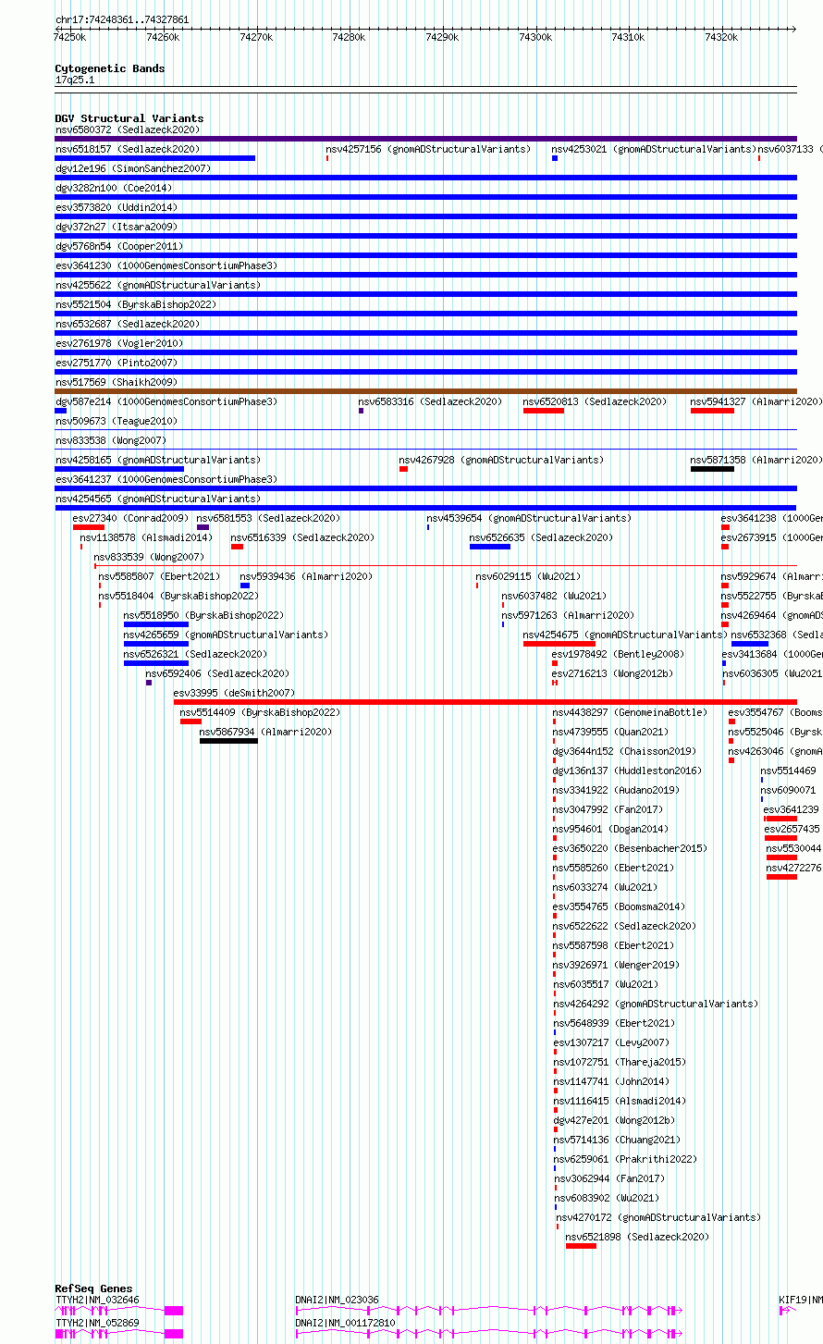Select nsv4438297 (GenomeinaBottle) label
This screenshot has width=823, height=1344.
tap(631, 713)
